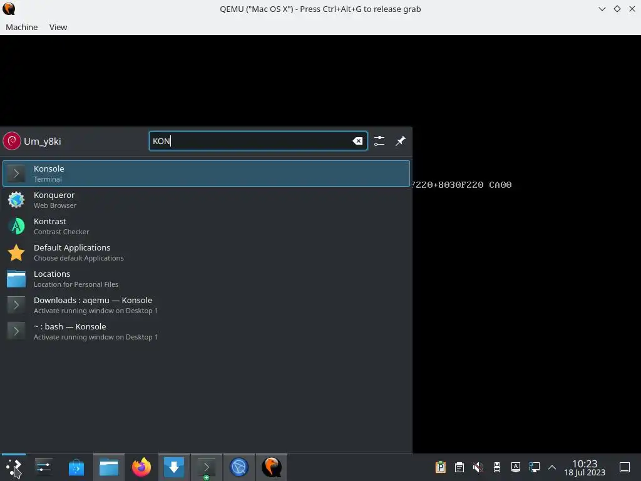Close the QEMU window

tap(632, 9)
